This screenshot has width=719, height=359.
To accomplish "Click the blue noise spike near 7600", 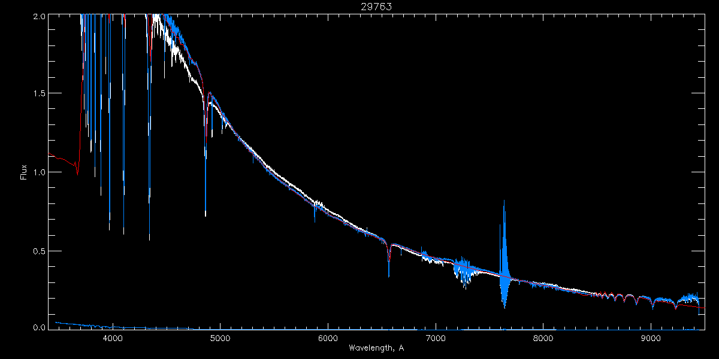I will click(504, 254).
